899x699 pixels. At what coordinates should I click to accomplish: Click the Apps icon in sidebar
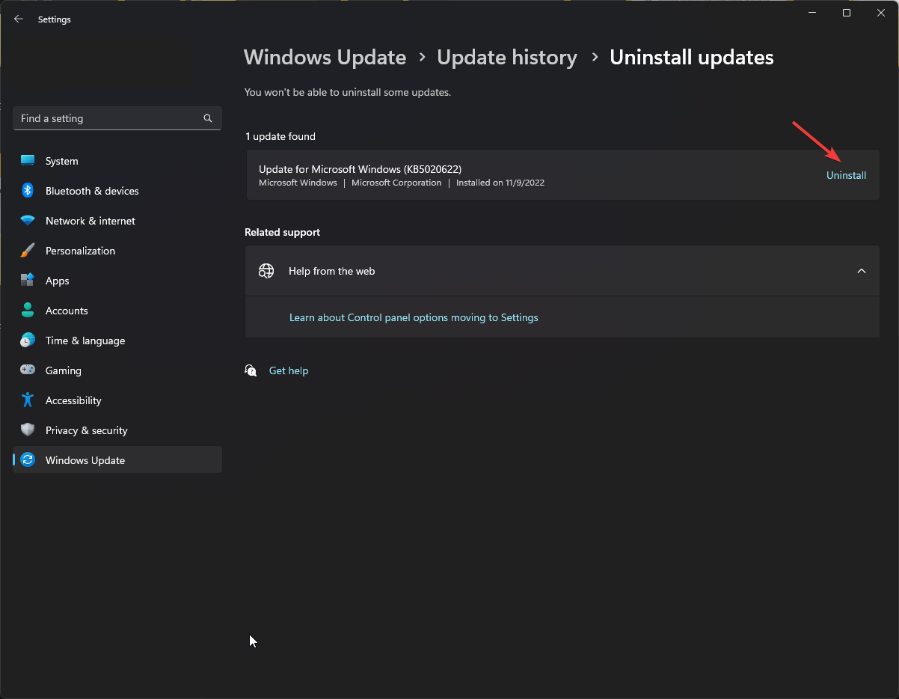pyautogui.click(x=28, y=281)
